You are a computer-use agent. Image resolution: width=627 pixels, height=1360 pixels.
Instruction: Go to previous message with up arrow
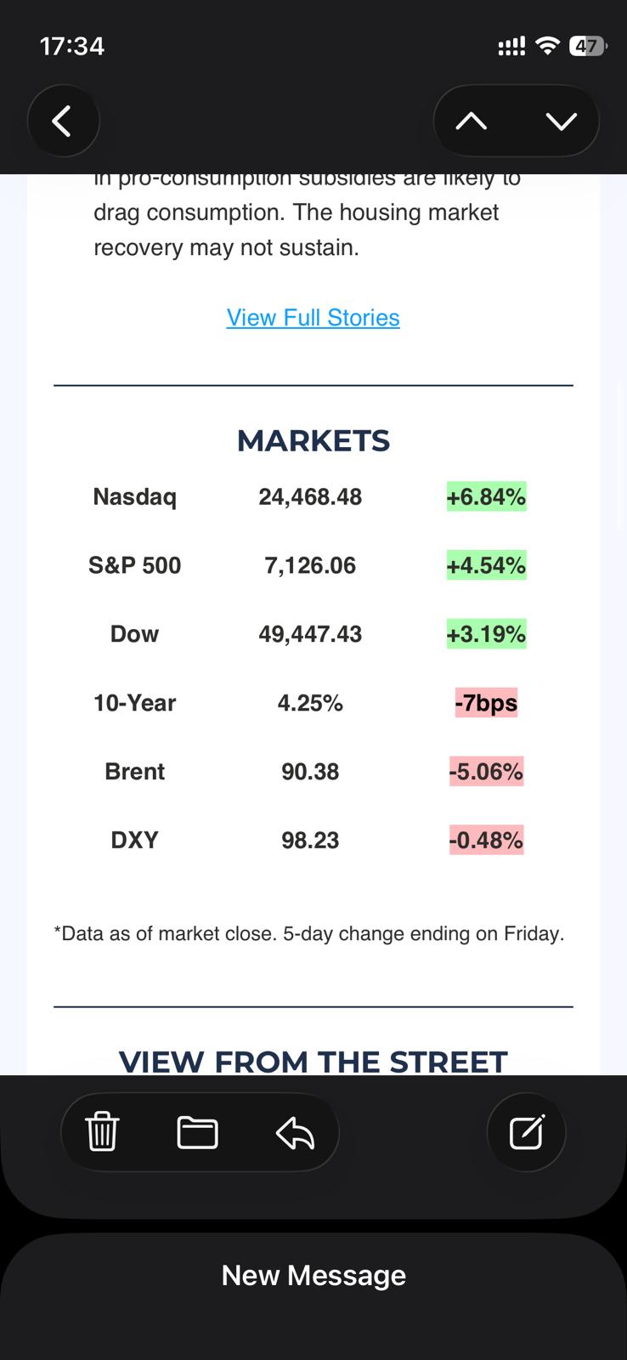pyautogui.click(x=472, y=122)
